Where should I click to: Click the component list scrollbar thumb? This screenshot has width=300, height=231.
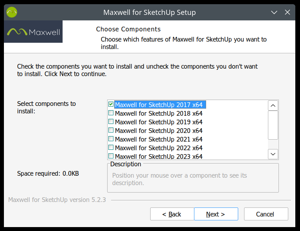(x=273, y=125)
